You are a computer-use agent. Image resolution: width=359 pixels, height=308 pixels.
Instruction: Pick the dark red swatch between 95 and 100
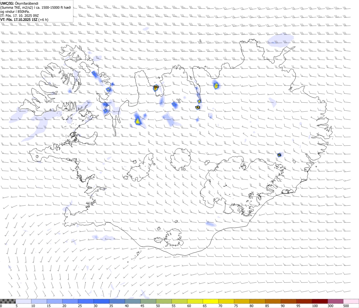click(x=304, y=301)
